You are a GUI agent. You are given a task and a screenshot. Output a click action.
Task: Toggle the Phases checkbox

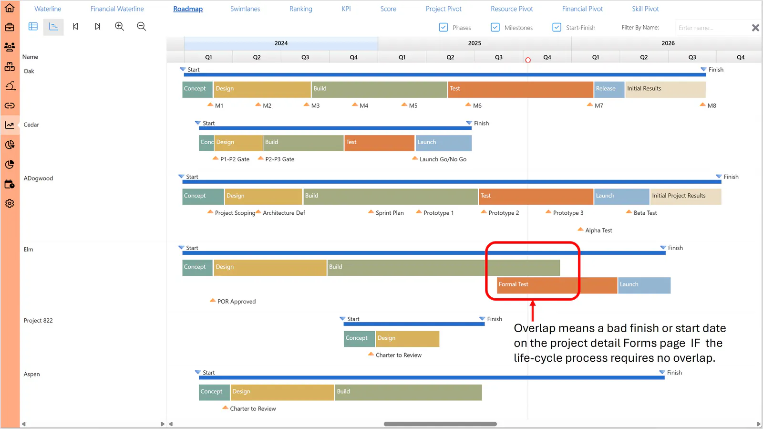443,27
